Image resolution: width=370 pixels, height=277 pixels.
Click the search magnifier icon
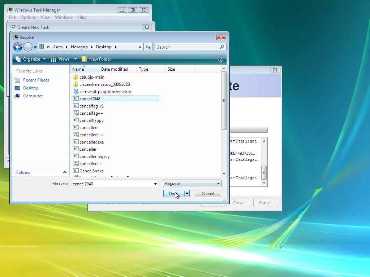tap(222, 47)
